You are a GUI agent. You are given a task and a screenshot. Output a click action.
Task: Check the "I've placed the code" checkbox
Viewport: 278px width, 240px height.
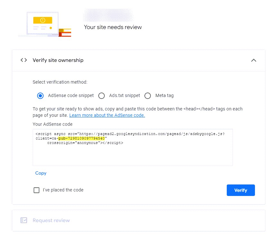[37, 190]
